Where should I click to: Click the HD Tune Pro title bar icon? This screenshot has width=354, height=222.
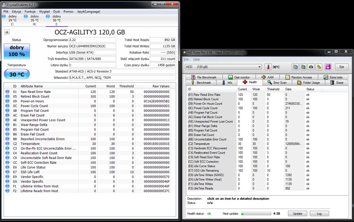tap(184, 52)
